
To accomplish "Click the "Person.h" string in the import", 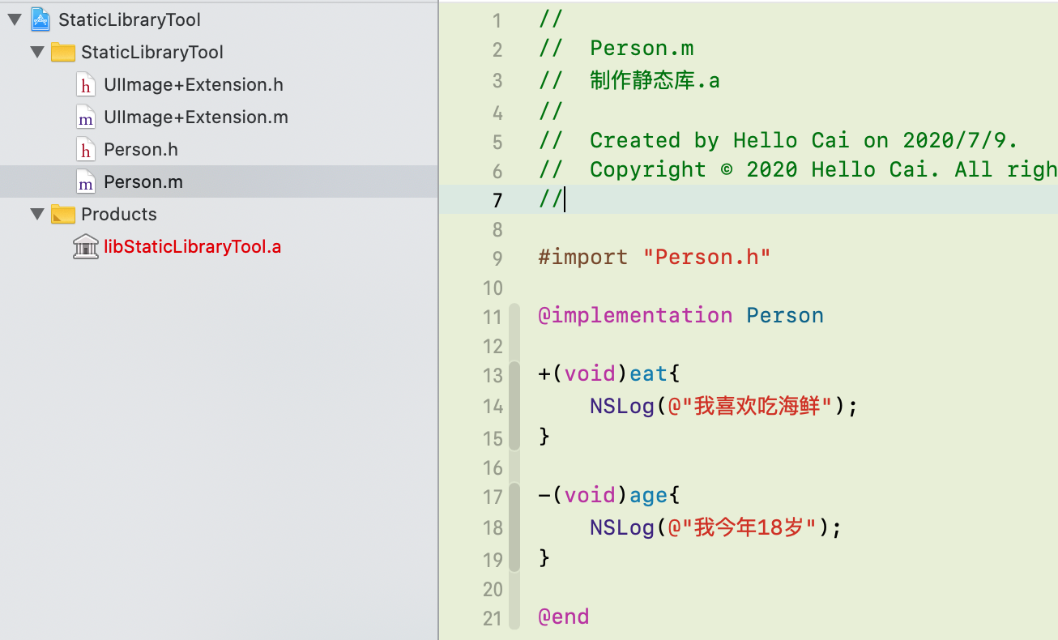I will (x=707, y=258).
